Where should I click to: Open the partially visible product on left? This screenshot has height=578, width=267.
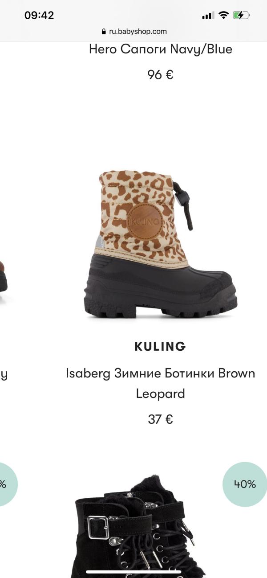coord(4,276)
